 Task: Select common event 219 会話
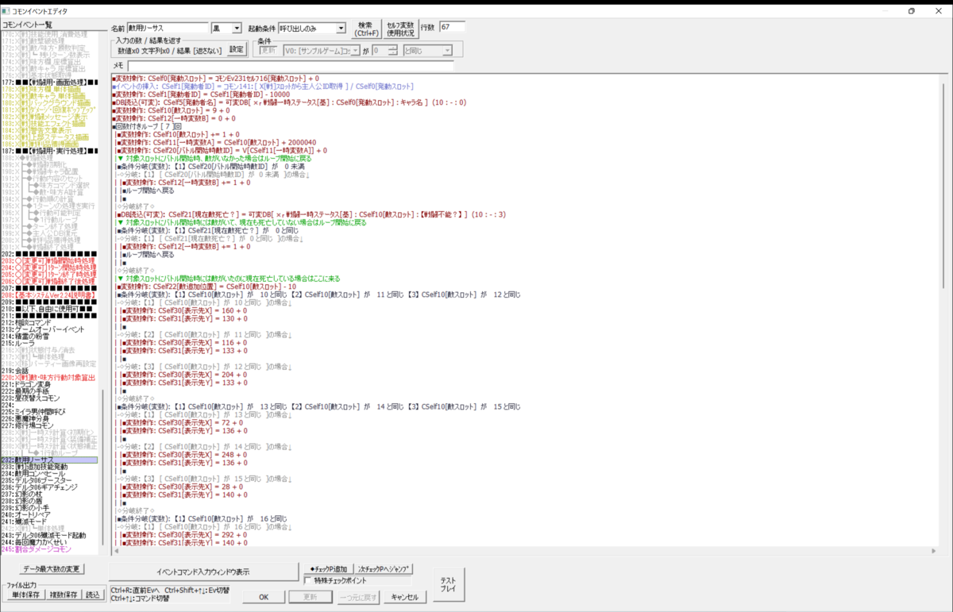click(50, 371)
